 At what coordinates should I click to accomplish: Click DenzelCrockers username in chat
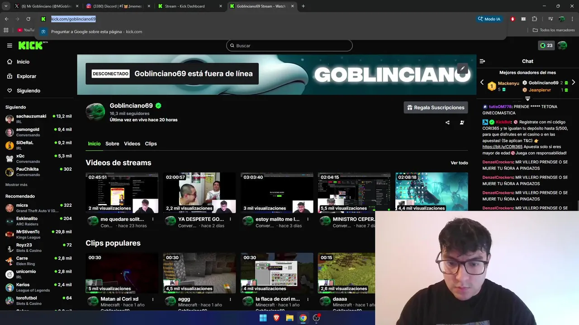tap(498, 162)
